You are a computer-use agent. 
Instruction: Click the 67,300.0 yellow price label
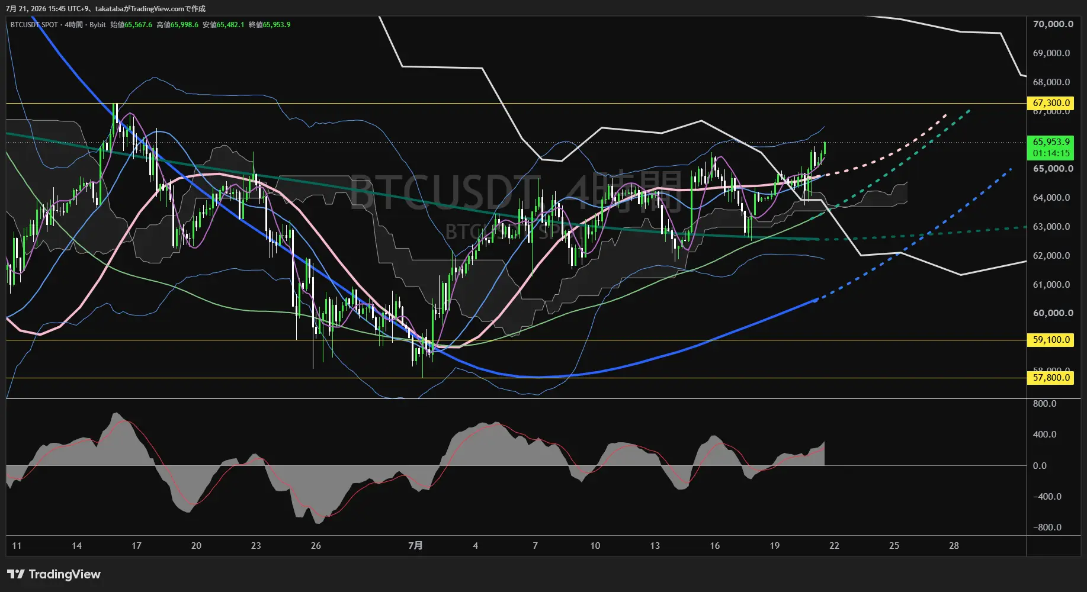click(1050, 103)
